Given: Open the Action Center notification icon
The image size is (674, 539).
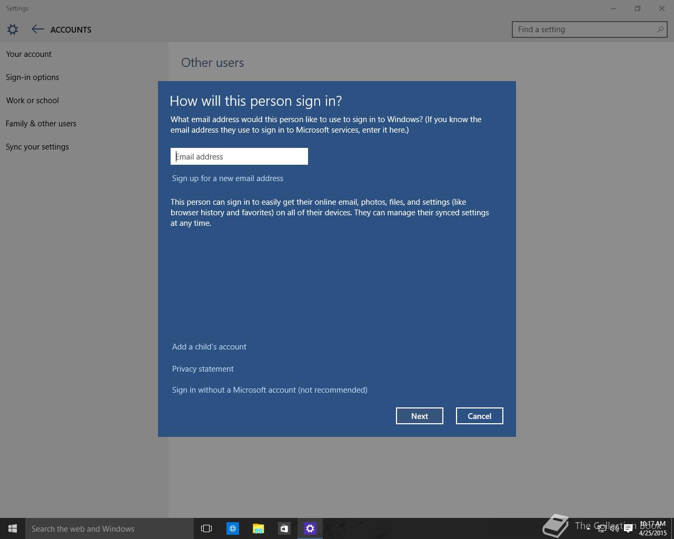Looking at the screenshot, I should [628, 528].
